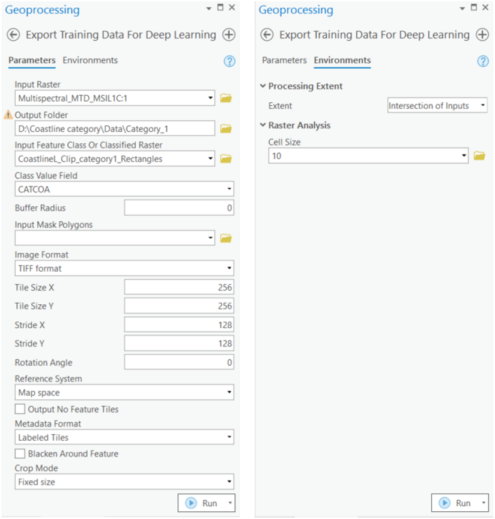
Task: Enable Output No Feature Tiles checkbox
Action: point(20,410)
